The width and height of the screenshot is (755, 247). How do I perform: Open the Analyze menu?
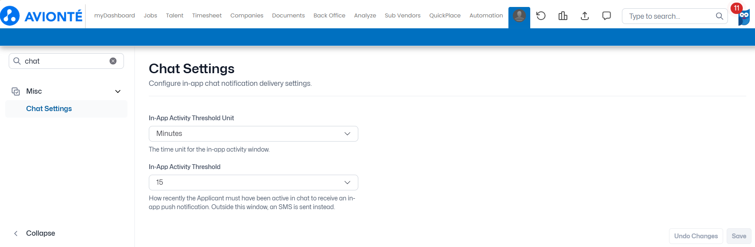[365, 16]
